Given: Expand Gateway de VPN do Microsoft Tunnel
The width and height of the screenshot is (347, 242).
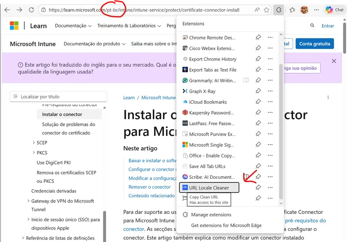Looking at the screenshot, I should [x=28, y=201].
